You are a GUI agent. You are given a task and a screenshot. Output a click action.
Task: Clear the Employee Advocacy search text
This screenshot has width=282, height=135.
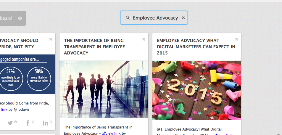point(183,18)
